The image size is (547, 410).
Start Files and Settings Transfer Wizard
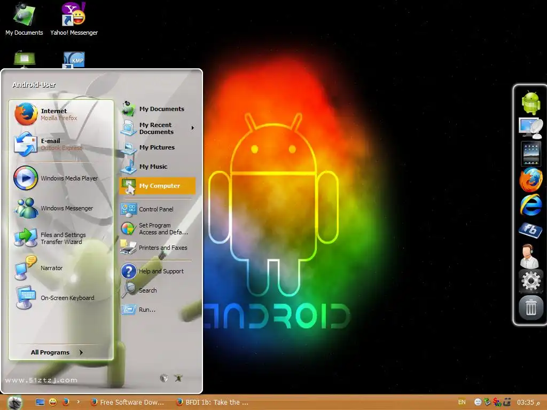click(x=61, y=238)
